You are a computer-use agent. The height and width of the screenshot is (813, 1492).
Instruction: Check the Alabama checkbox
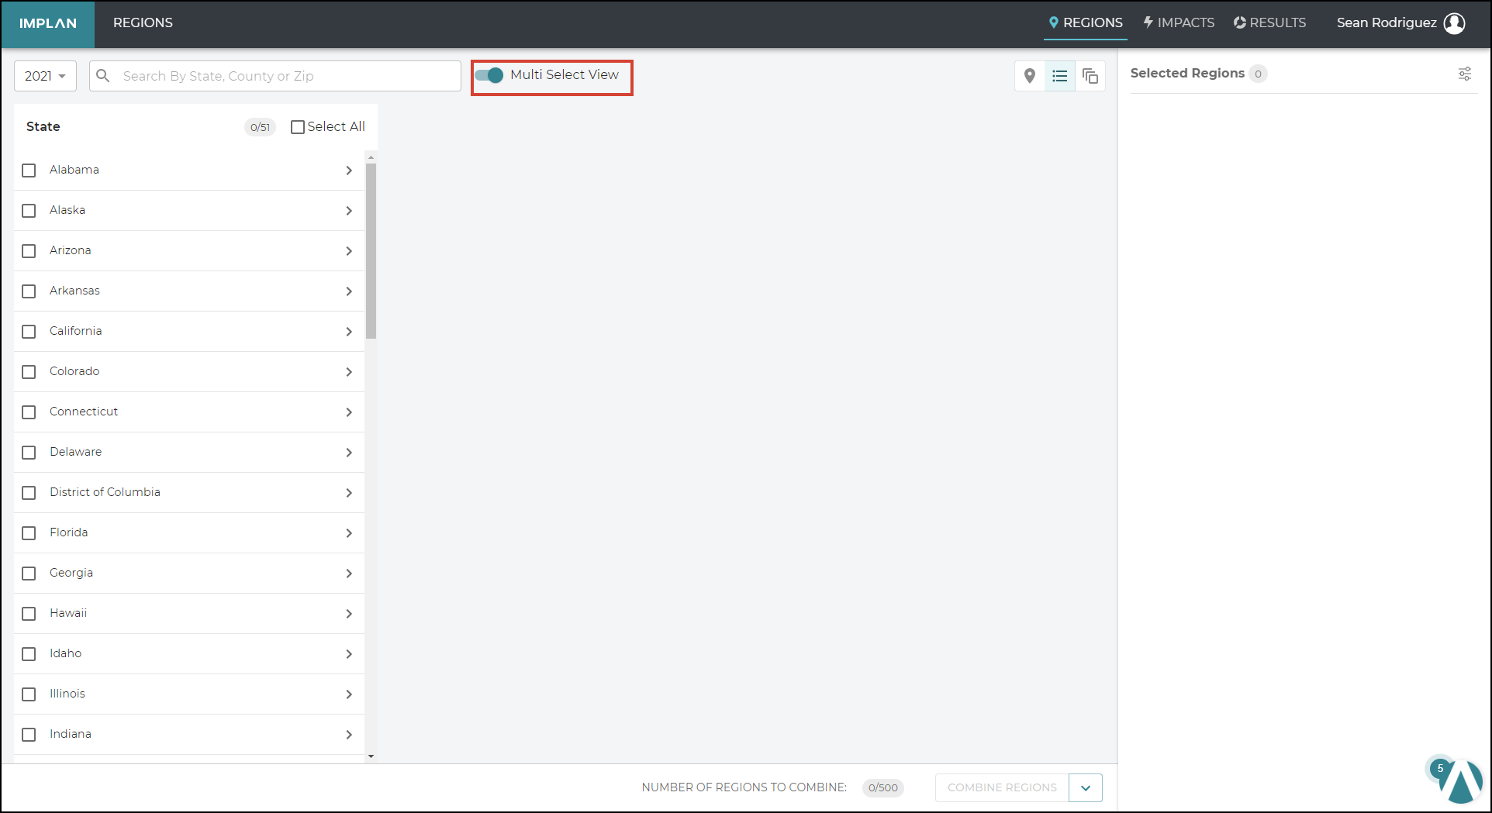(x=29, y=171)
